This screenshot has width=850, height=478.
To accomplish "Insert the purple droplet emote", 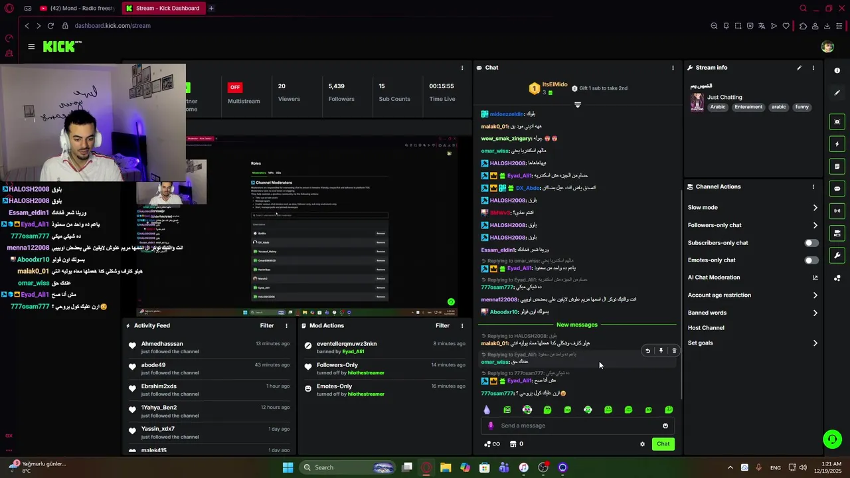I will coord(487,410).
